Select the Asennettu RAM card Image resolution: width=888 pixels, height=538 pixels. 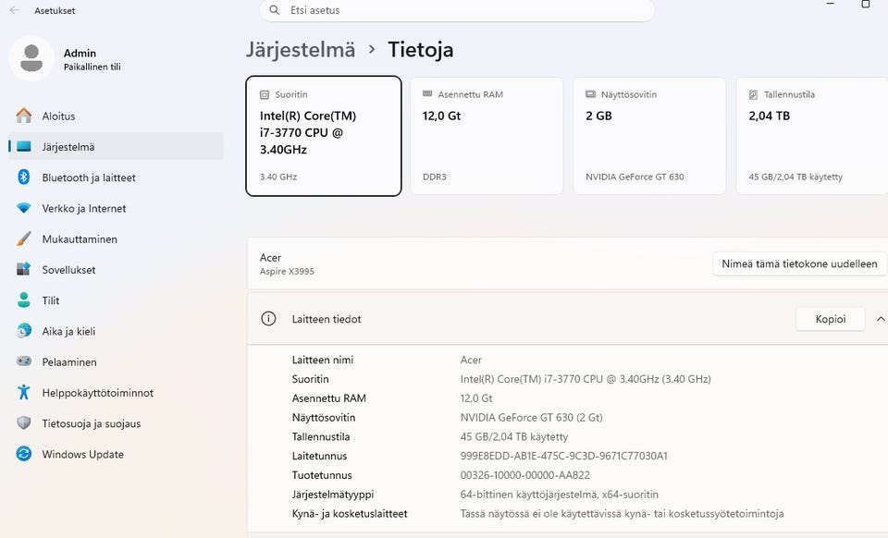(x=487, y=136)
